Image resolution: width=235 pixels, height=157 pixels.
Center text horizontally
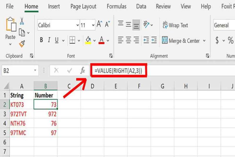click(128, 40)
